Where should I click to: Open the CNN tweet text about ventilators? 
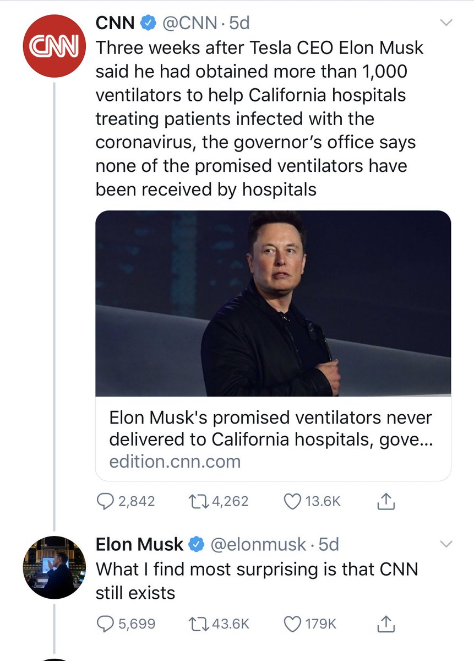[260, 118]
